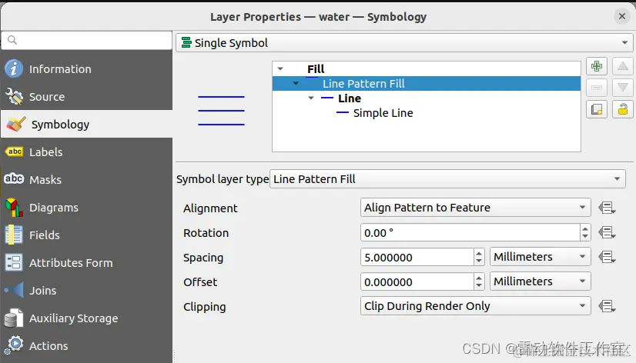Go to the Labels tab
636x363 pixels.
86,152
